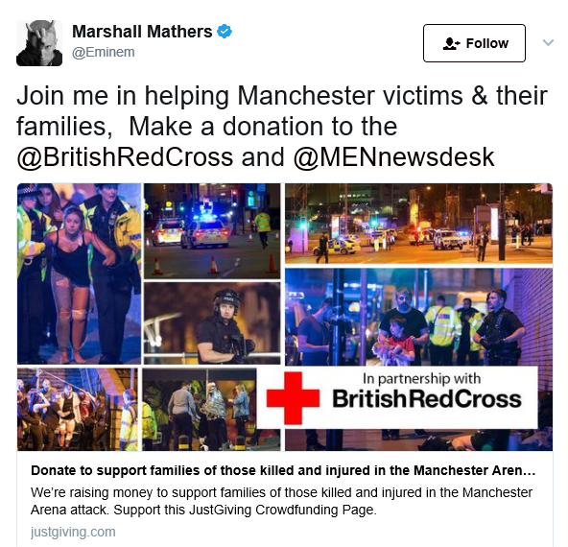The width and height of the screenshot is (568, 547).
Task: Open photo of person in foil blanket
Action: coord(200,410)
